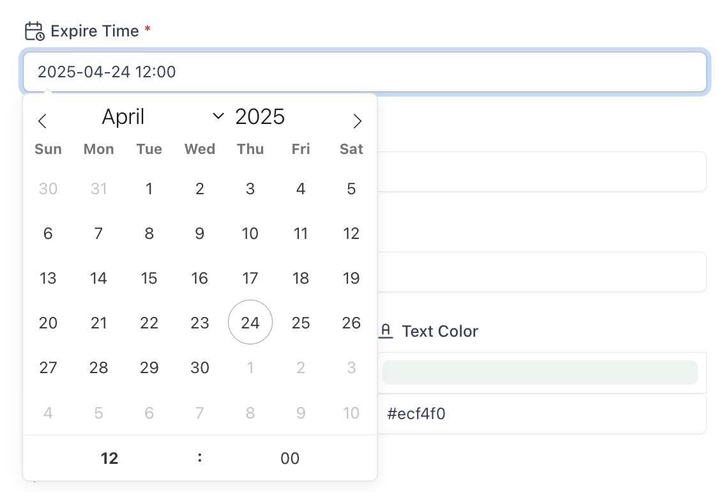Click the calendar clock icon beside Expire Time
728x492 pixels.
[x=34, y=31]
